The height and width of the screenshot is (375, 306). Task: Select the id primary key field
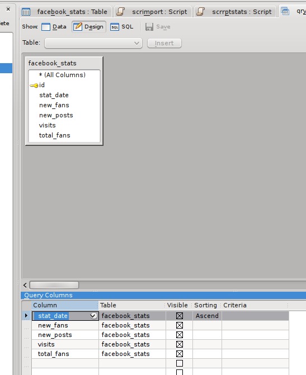coord(41,85)
